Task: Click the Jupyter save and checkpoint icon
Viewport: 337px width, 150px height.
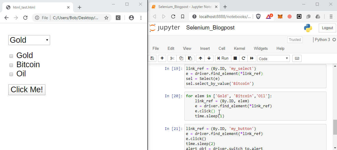Action: (x=152, y=58)
